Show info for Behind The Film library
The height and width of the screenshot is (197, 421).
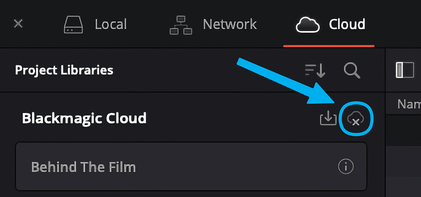tap(346, 167)
